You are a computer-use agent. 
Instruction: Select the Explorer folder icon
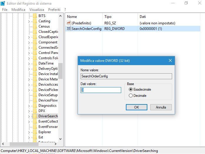[x=35, y=132]
